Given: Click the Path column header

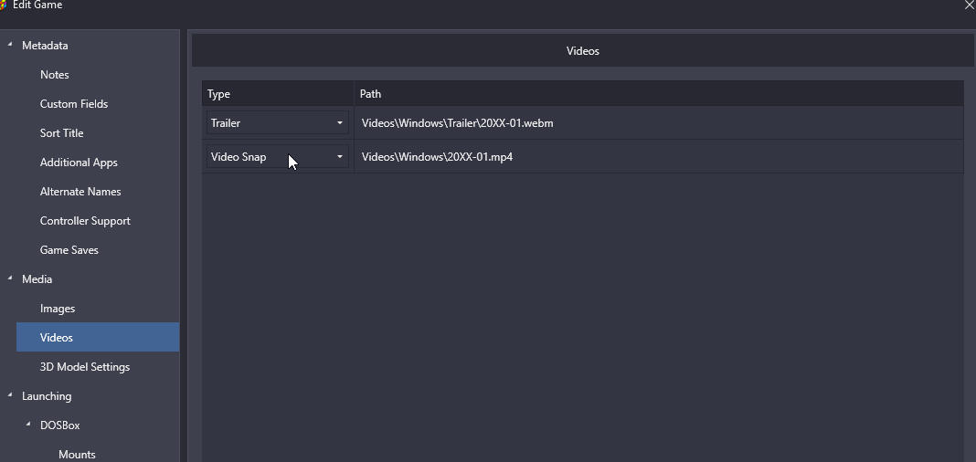Looking at the screenshot, I should click(x=371, y=94).
